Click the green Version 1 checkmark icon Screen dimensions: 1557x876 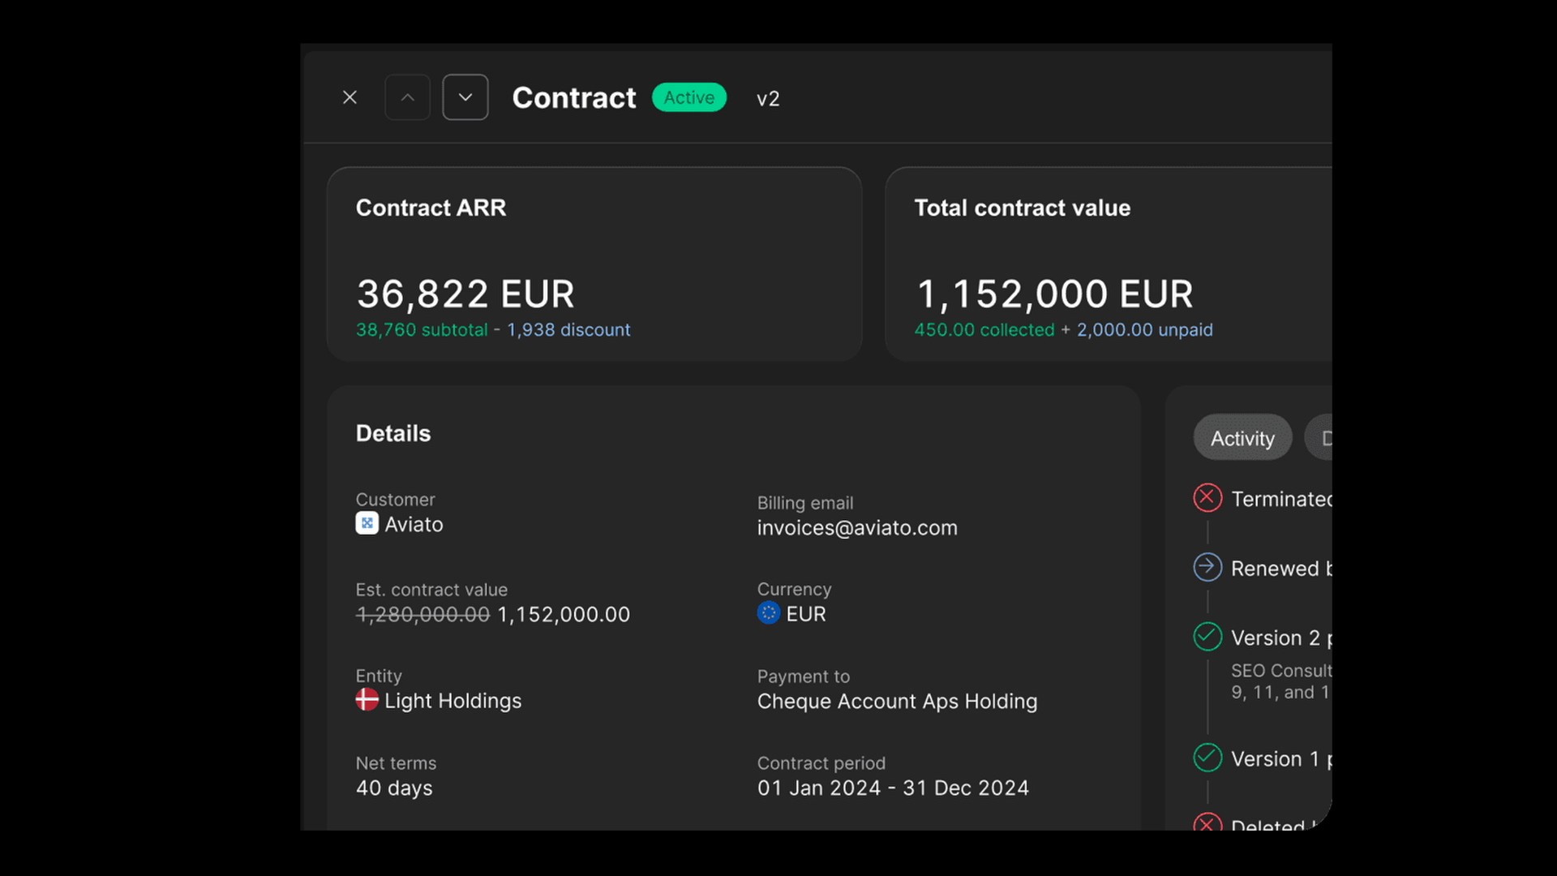(x=1207, y=758)
